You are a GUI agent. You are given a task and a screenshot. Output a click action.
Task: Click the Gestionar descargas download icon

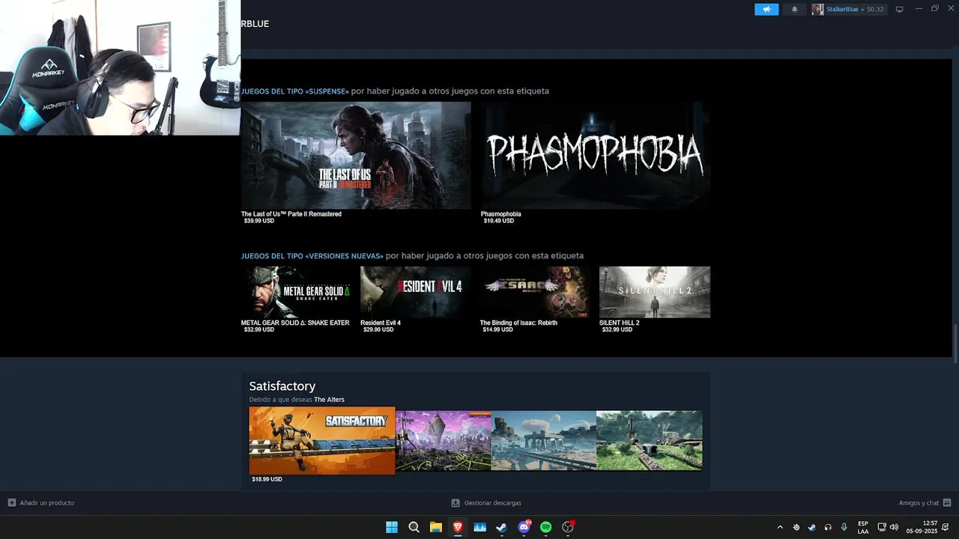coord(456,503)
